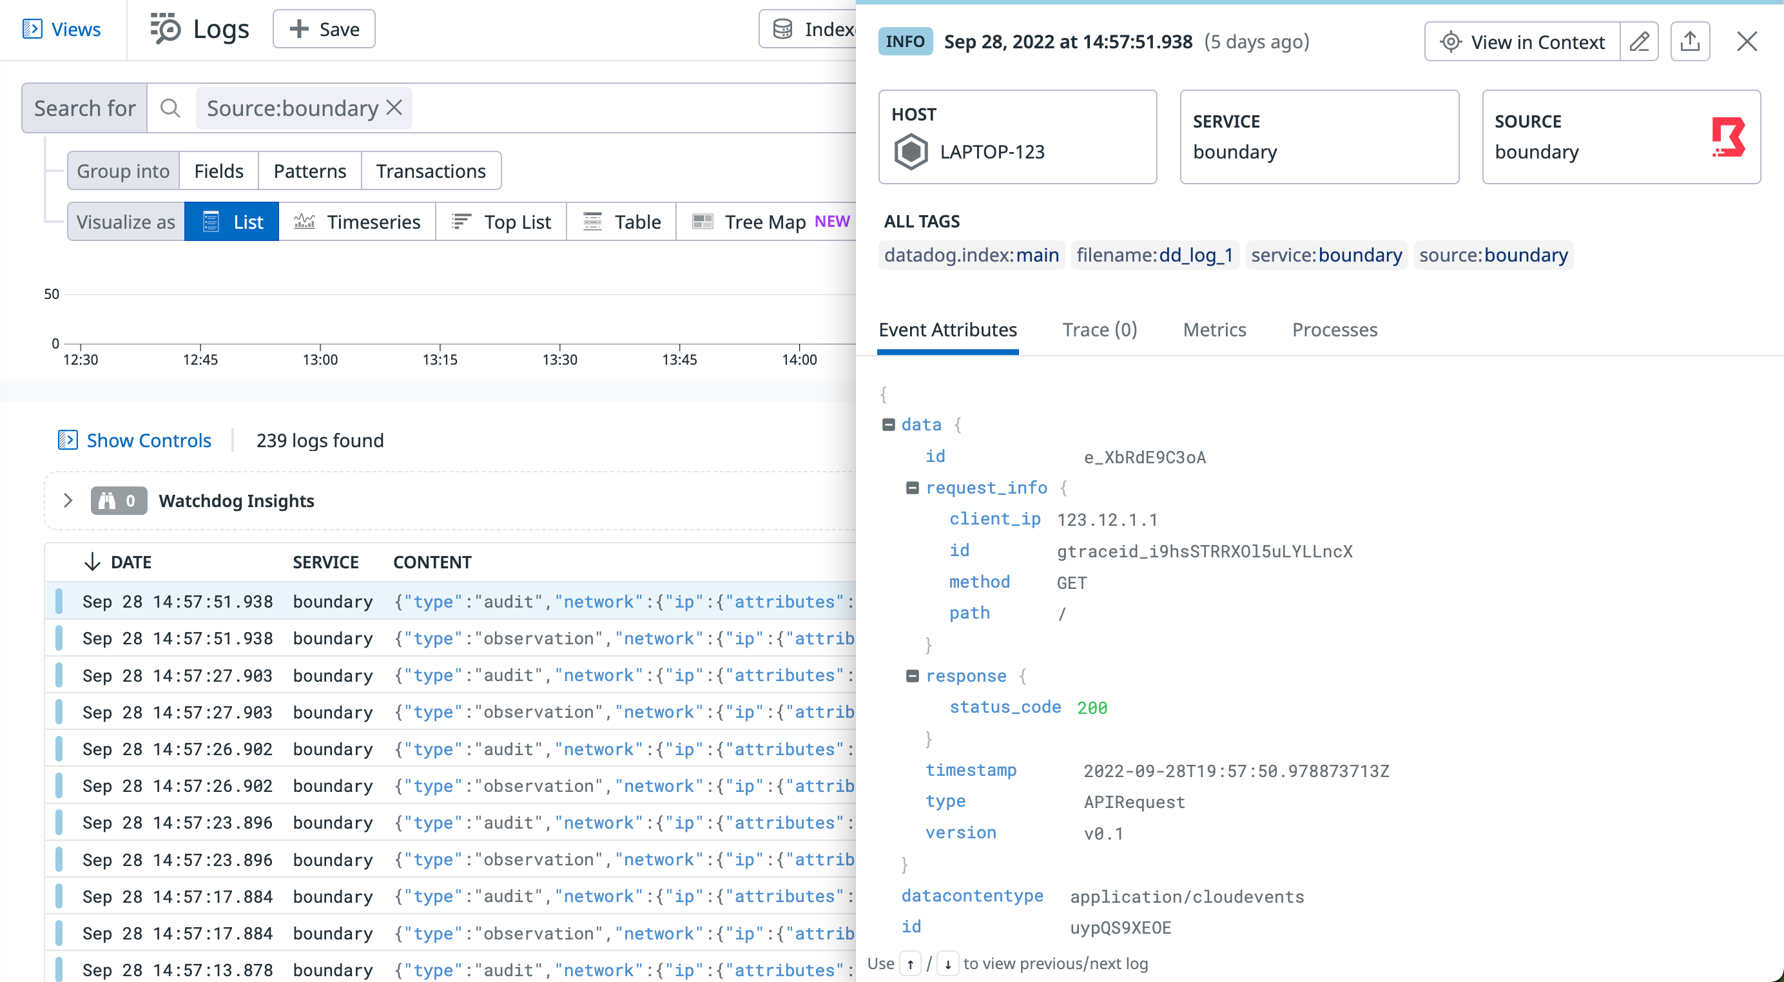Viewport: 1784px width, 982px height.
Task: Open the Metrics tab
Action: coord(1214,330)
